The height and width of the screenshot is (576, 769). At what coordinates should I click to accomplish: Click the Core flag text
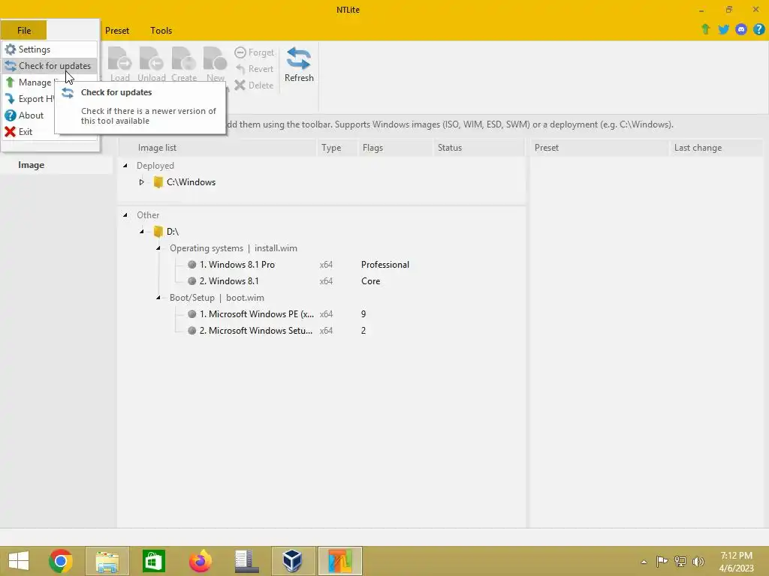(x=371, y=281)
